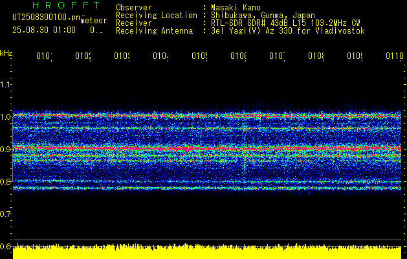Click the strong red carrier line at 0.9 kHz
407x259 pixels.
pos(207,148)
